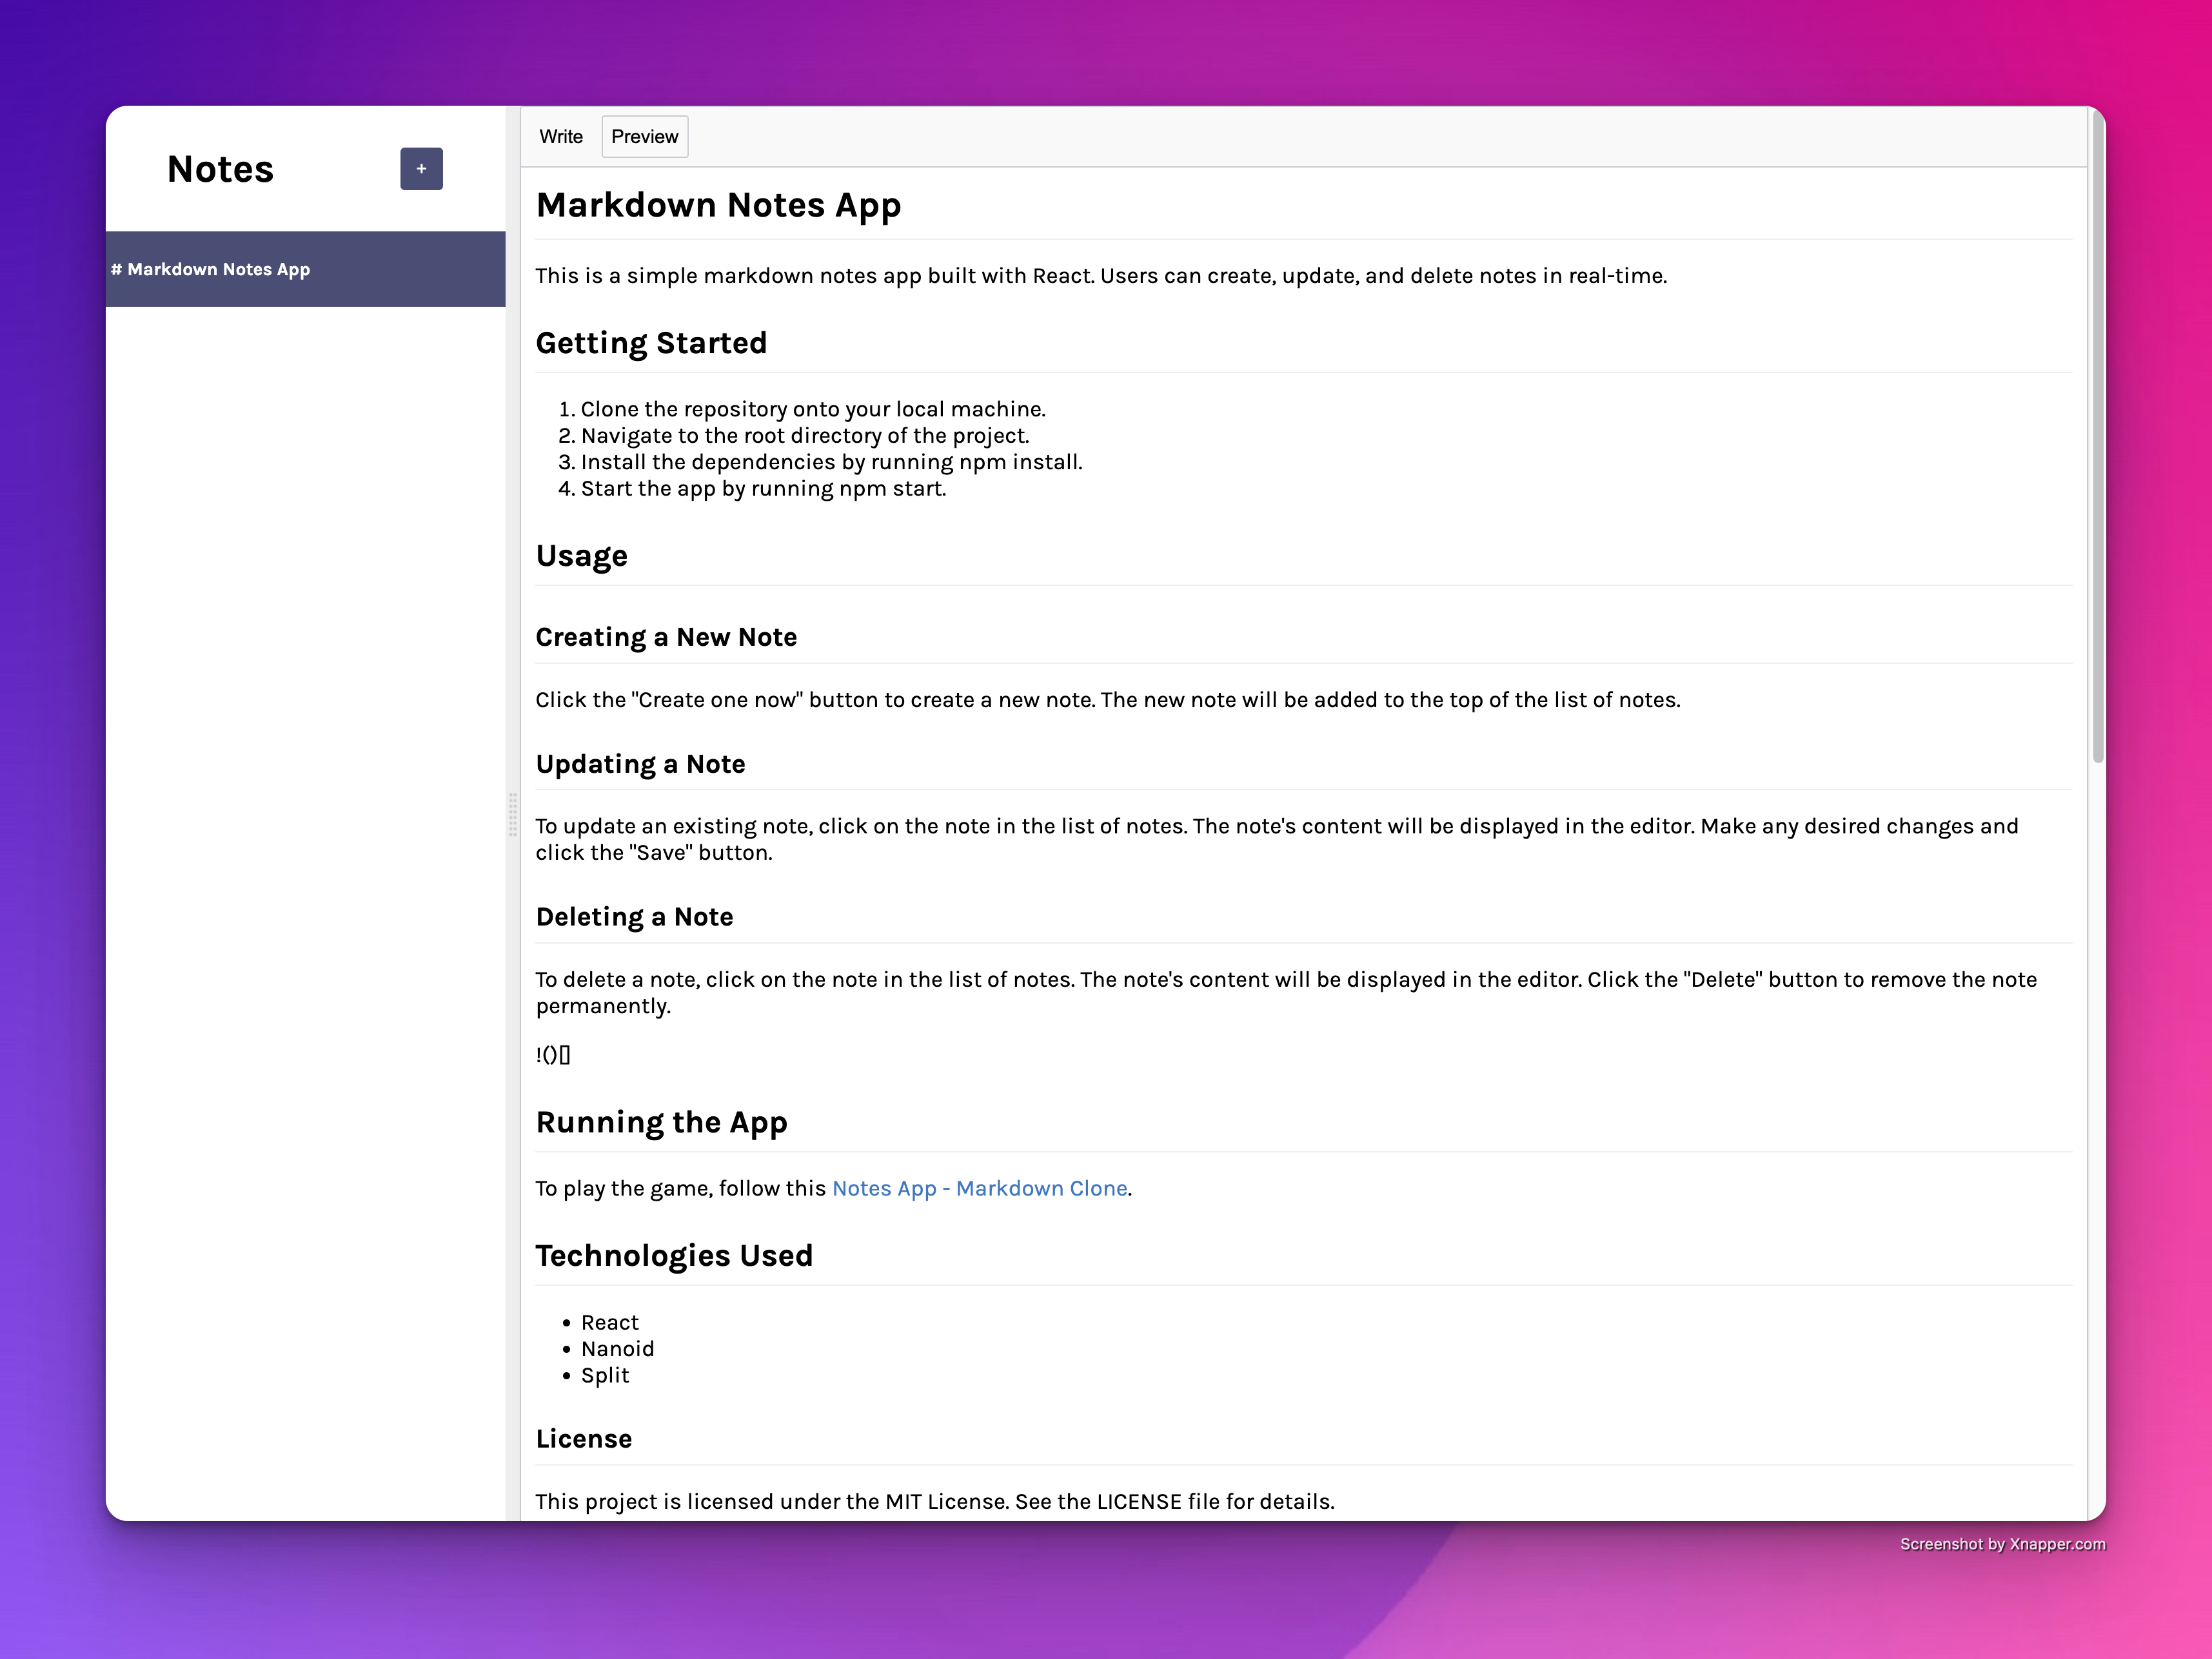Select the Markdown Notes App note in the sidebar
Screen dimensions: 2212x1659
pos(305,269)
